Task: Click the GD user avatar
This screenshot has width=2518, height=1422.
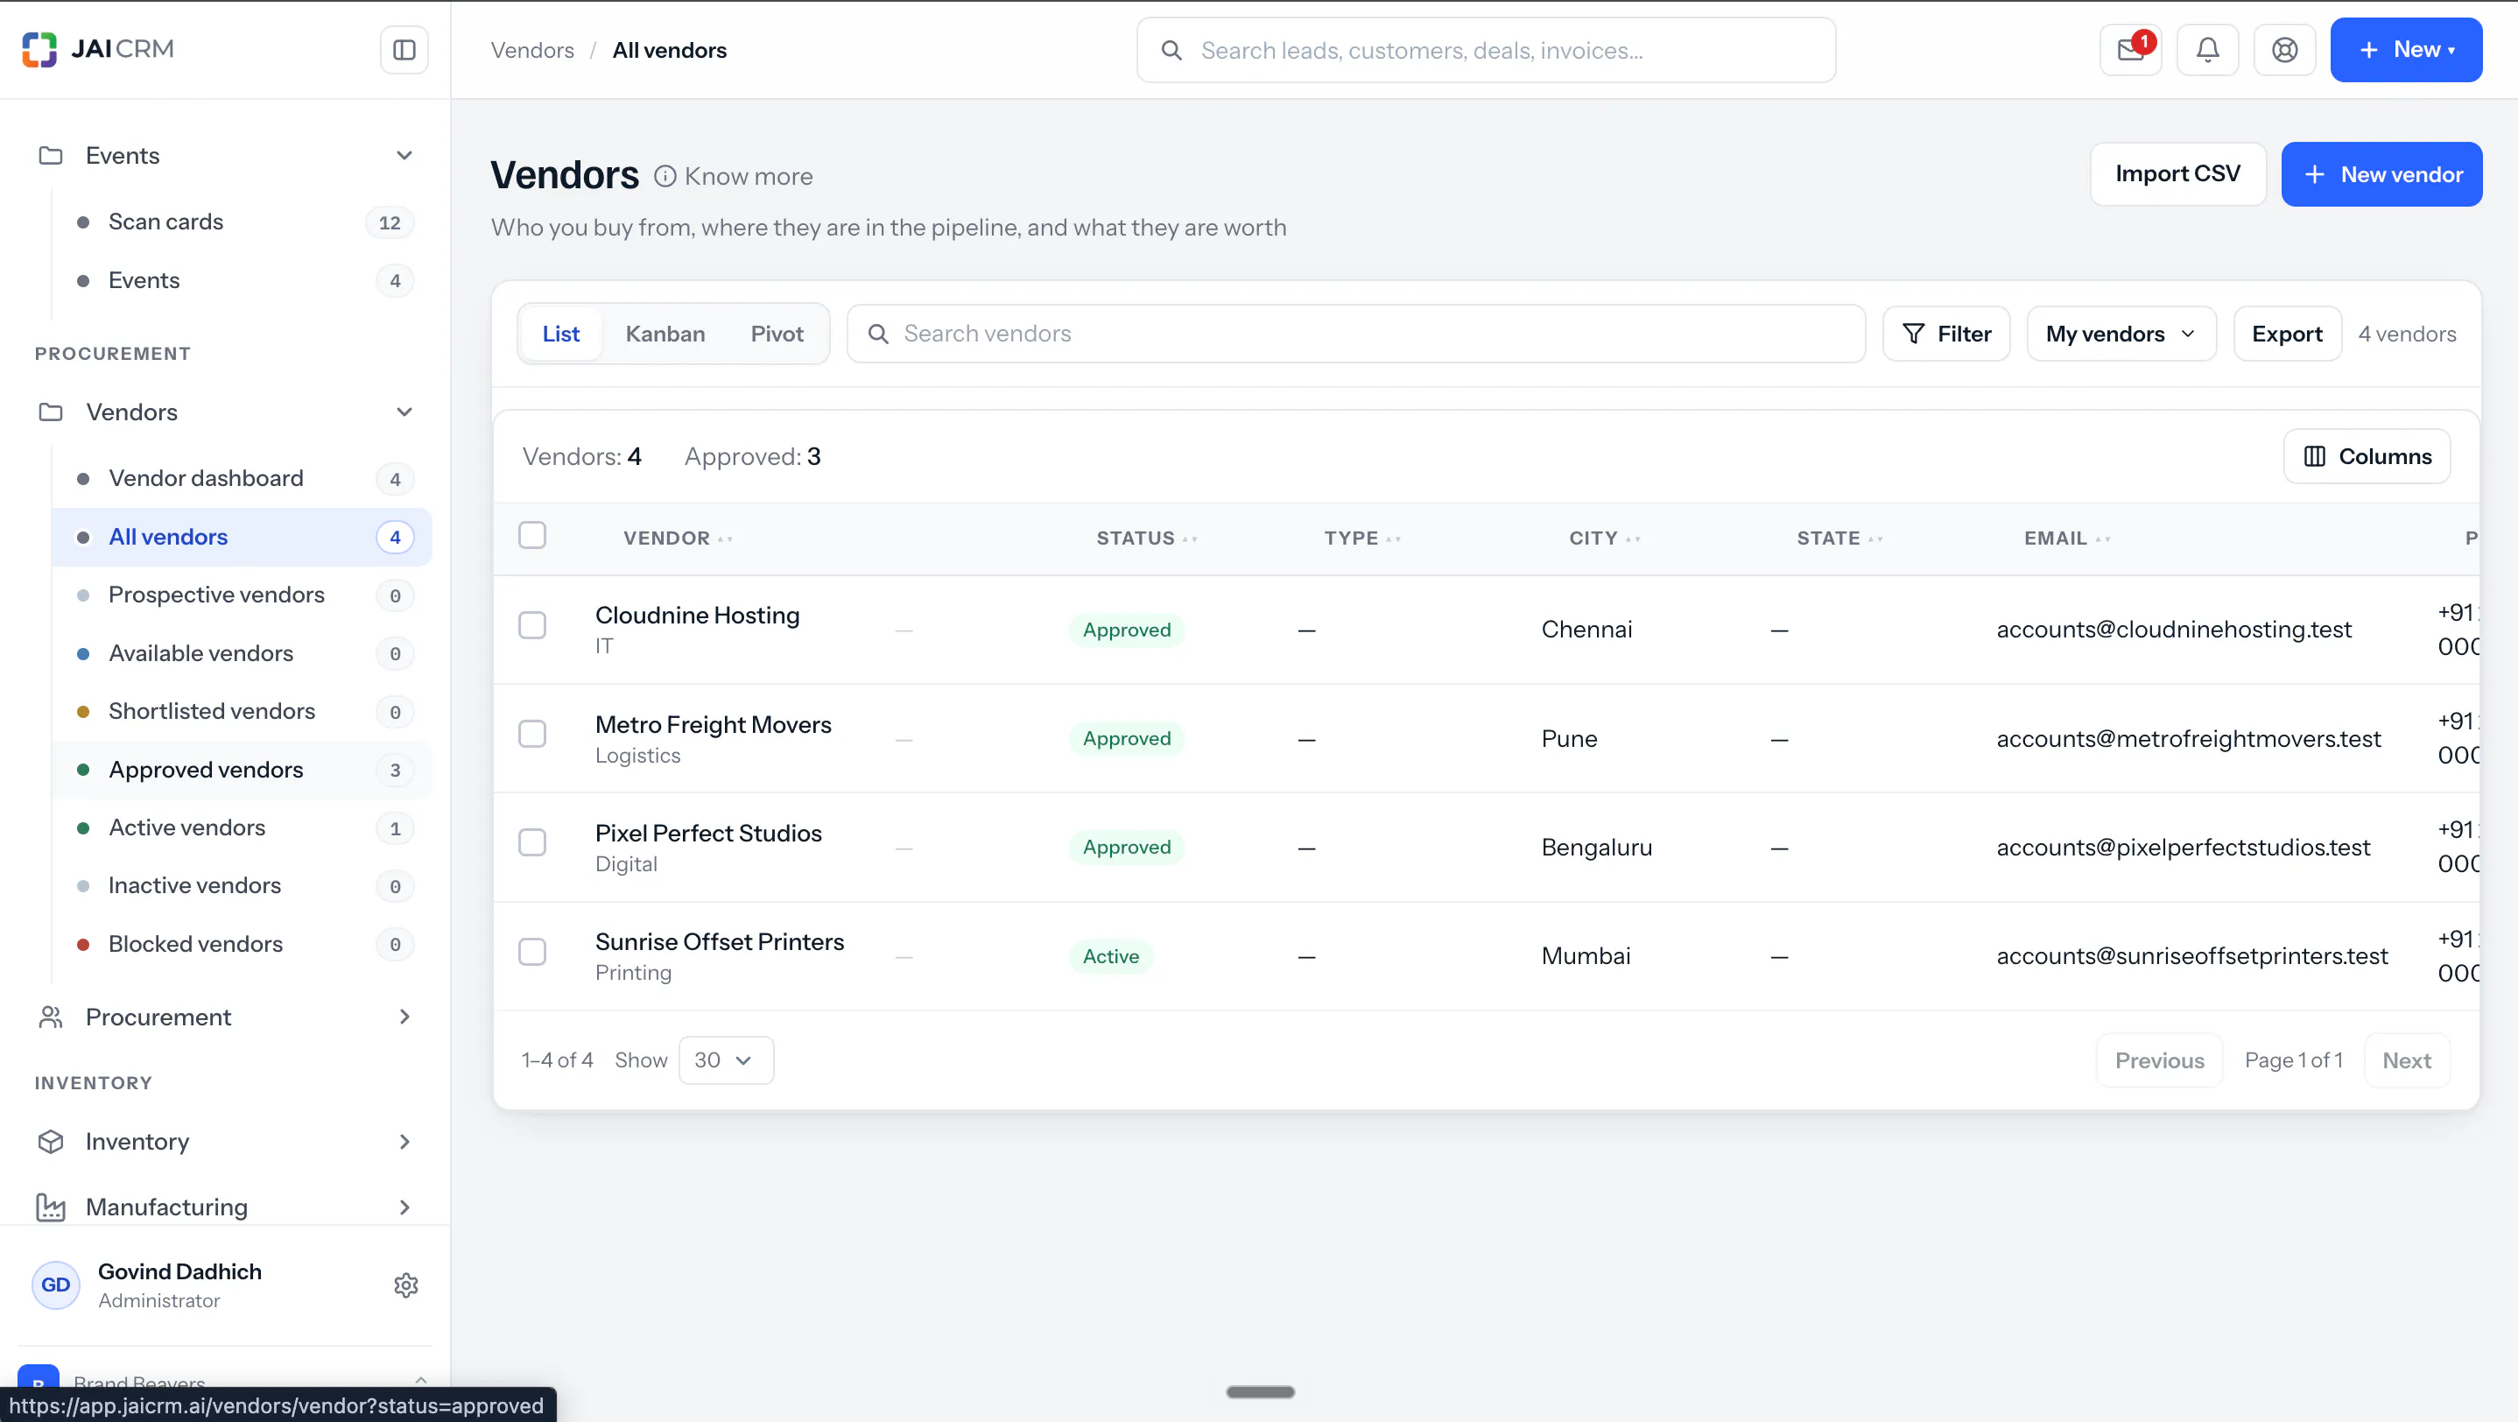Action: [56, 1285]
